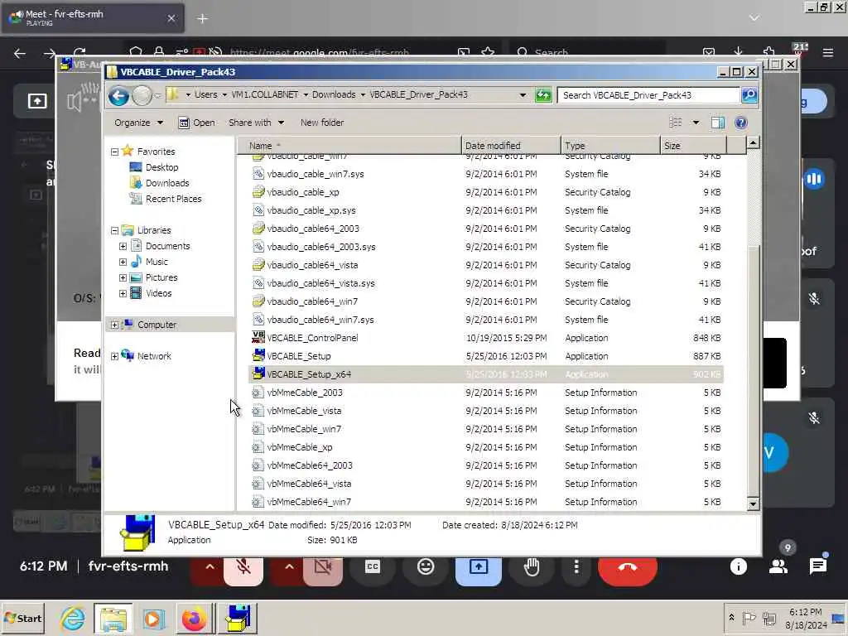
Task: Refresh the VBCABLE_Driver_Pack43 folder view
Action: 543,95
